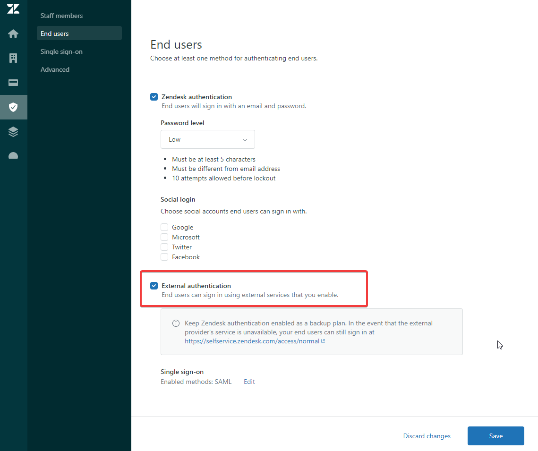The height and width of the screenshot is (451, 538).
Task: Go to Staff members section
Action: point(61,16)
